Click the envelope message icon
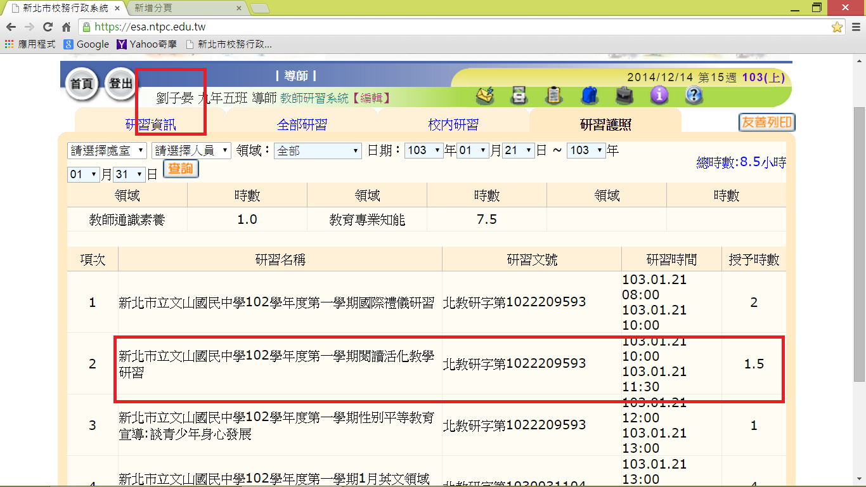The image size is (866, 487). tap(486, 96)
